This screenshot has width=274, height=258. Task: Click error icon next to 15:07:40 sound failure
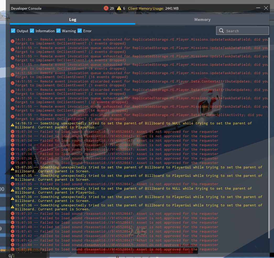pyautogui.click(x=12, y=227)
